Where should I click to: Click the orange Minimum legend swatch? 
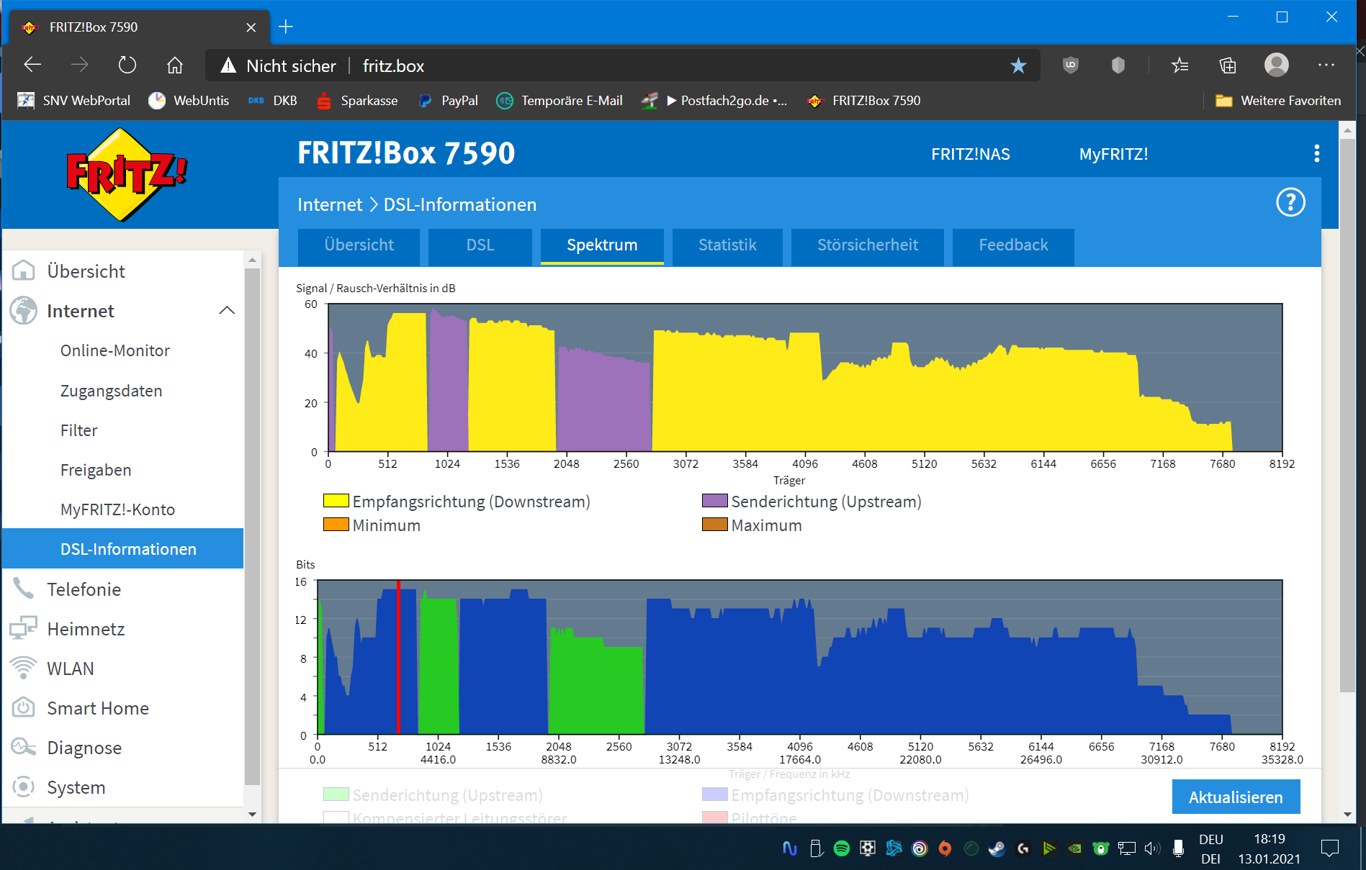336,525
